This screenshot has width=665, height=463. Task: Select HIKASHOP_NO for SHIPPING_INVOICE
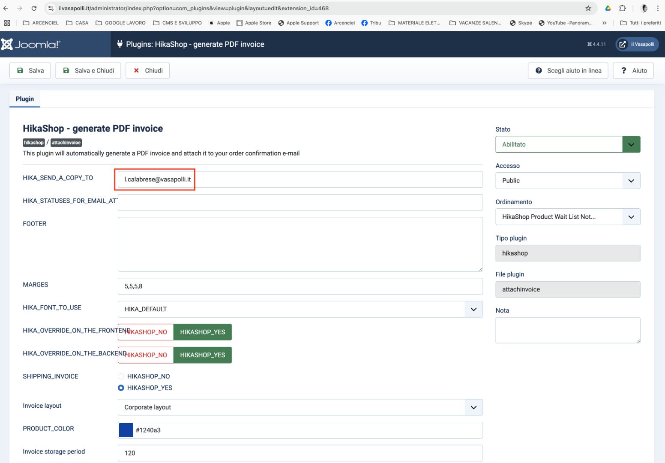[121, 376]
